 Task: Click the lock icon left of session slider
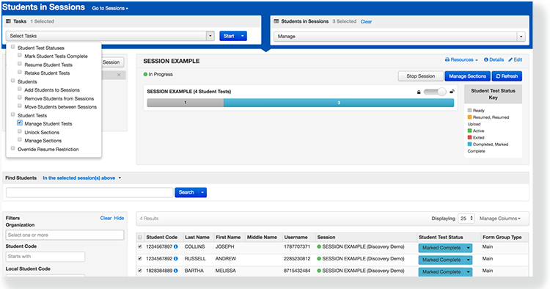(x=419, y=92)
